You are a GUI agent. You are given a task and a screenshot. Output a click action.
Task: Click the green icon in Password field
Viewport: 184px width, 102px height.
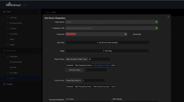tap(125, 34)
